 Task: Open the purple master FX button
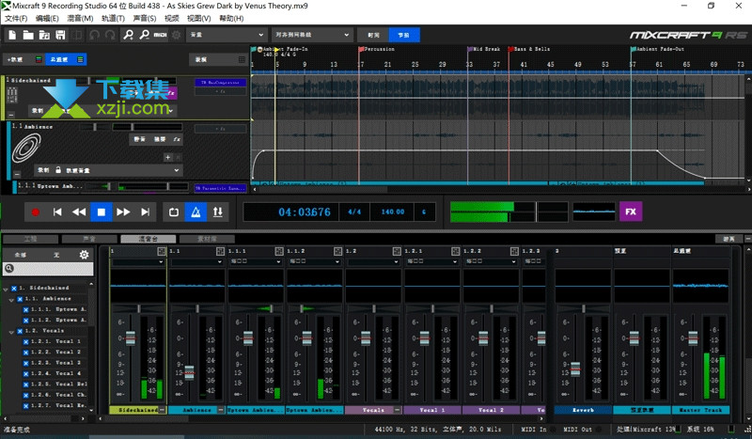click(631, 212)
